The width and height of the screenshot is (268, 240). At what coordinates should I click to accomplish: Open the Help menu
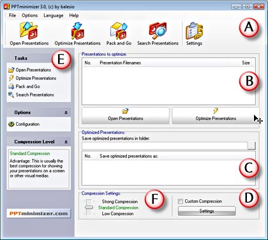74,15
